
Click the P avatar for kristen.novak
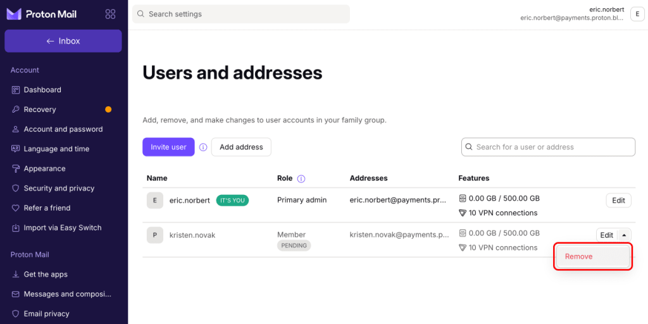[155, 235]
